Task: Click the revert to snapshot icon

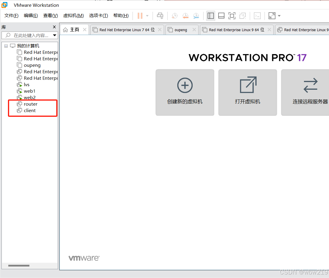Action: [185, 16]
